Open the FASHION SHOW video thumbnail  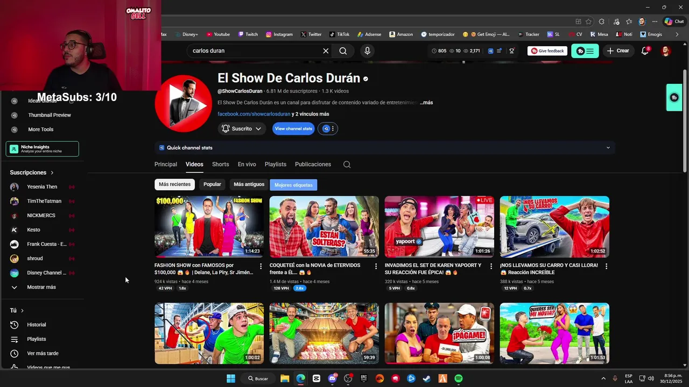pyautogui.click(x=209, y=226)
